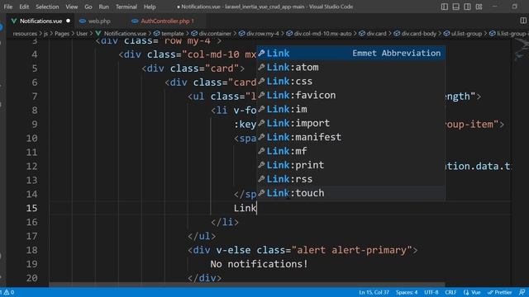Open the Go menu

click(88, 7)
